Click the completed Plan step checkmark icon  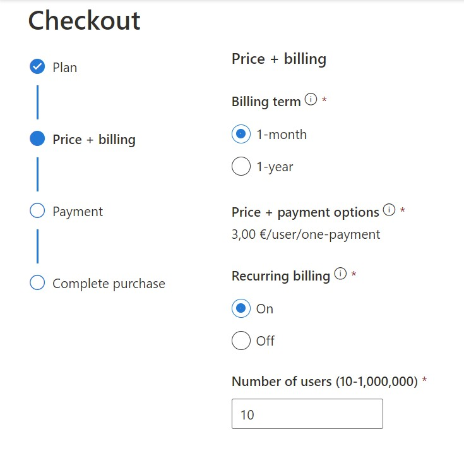click(x=37, y=66)
